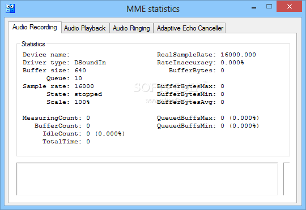
Task: Maximize the MME statistics window
Action: click(269, 7)
